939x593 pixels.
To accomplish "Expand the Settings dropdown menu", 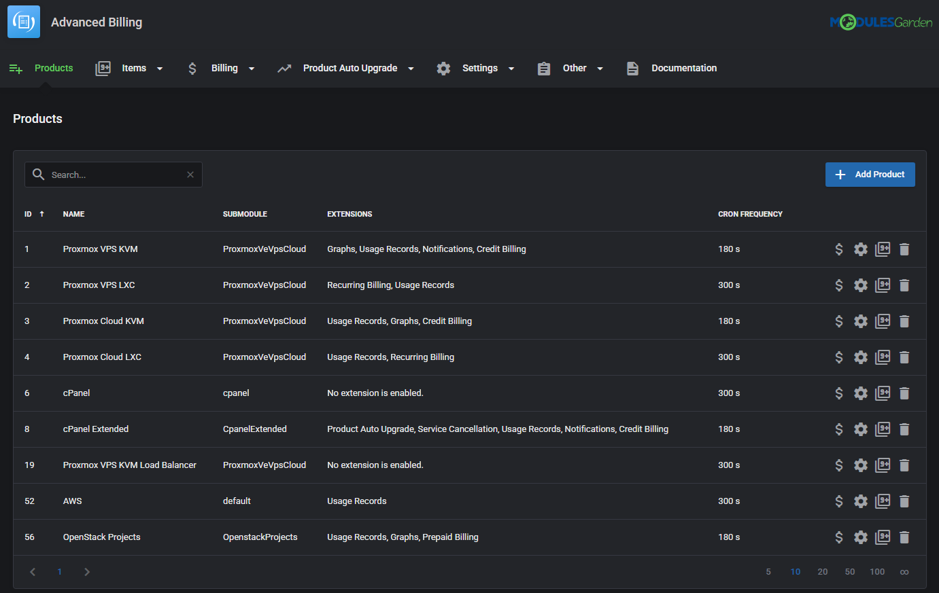I will point(476,68).
